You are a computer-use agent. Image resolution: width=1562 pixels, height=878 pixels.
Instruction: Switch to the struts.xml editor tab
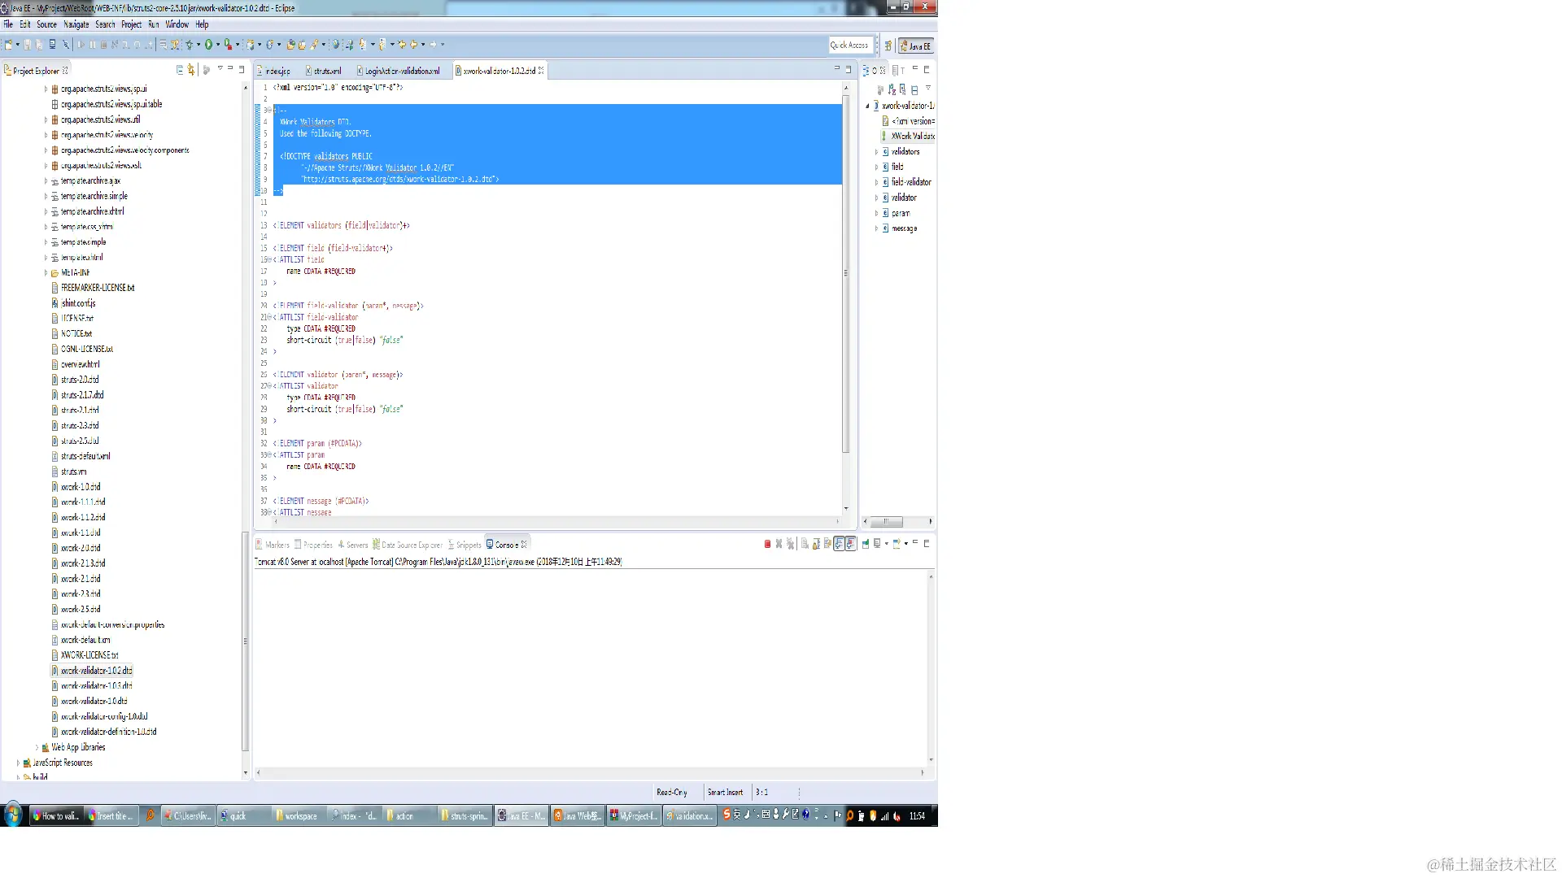[x=327, y=71]
